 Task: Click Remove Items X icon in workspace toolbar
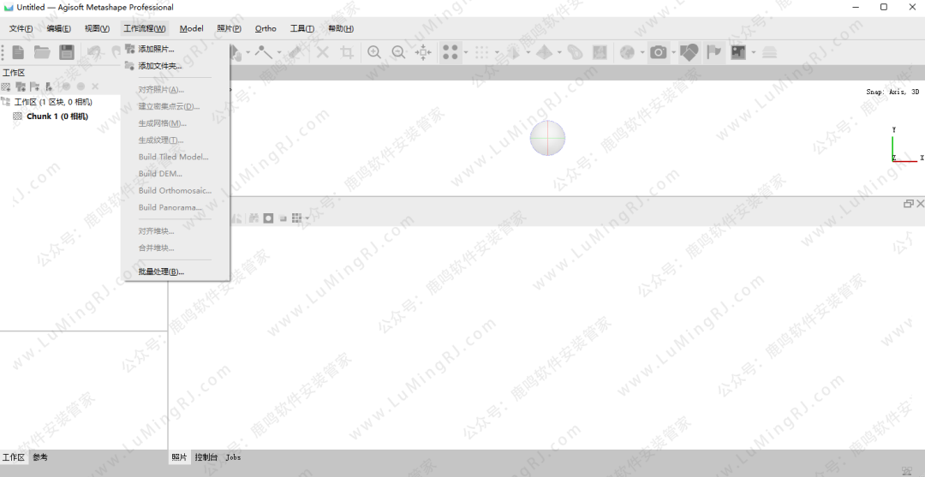click(95, 86)
